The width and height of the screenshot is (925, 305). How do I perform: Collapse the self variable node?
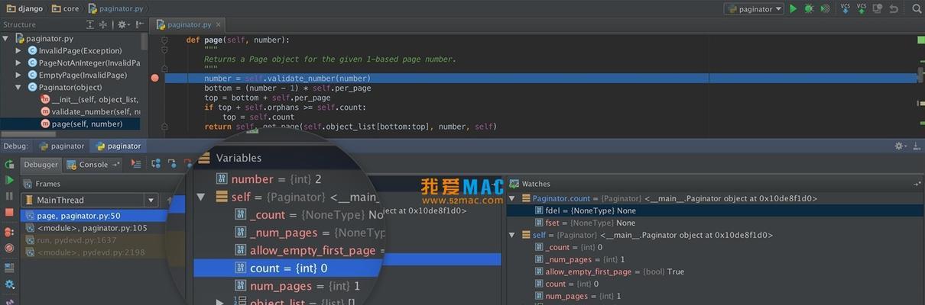(201, 197)
